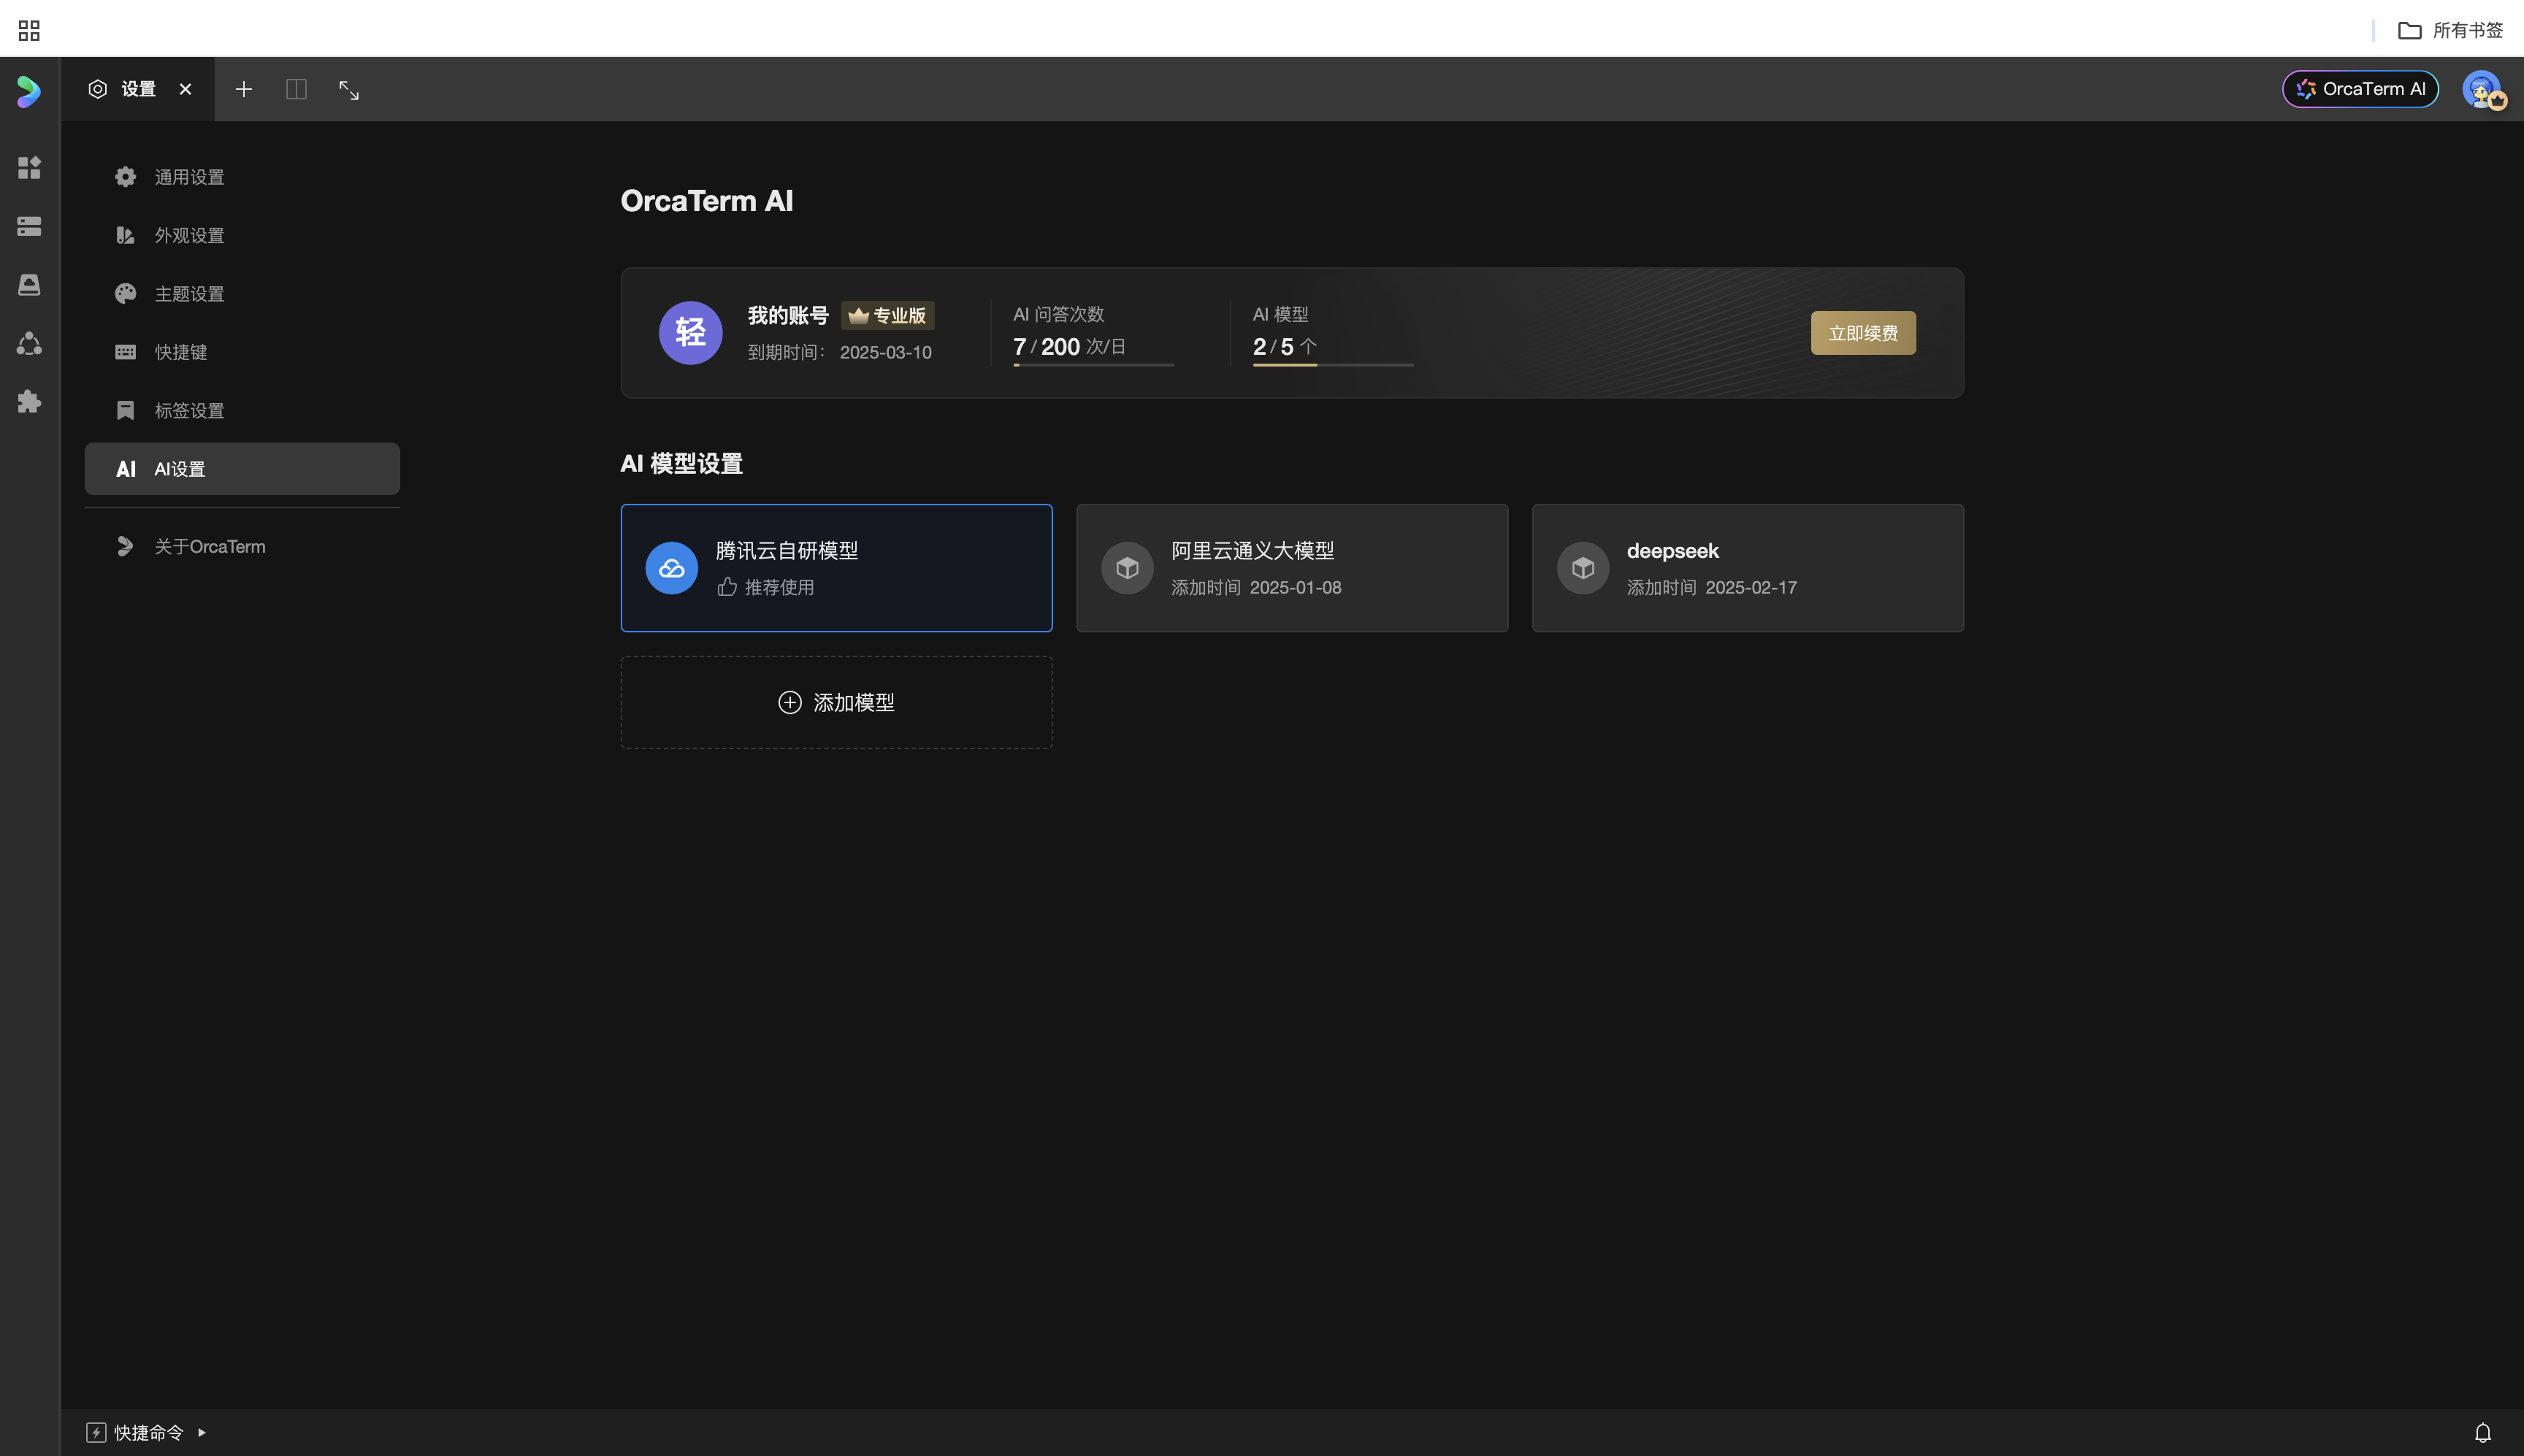Click the 我的账号 label
The height and width of the screenshot is (1456, 2524).
788,315
